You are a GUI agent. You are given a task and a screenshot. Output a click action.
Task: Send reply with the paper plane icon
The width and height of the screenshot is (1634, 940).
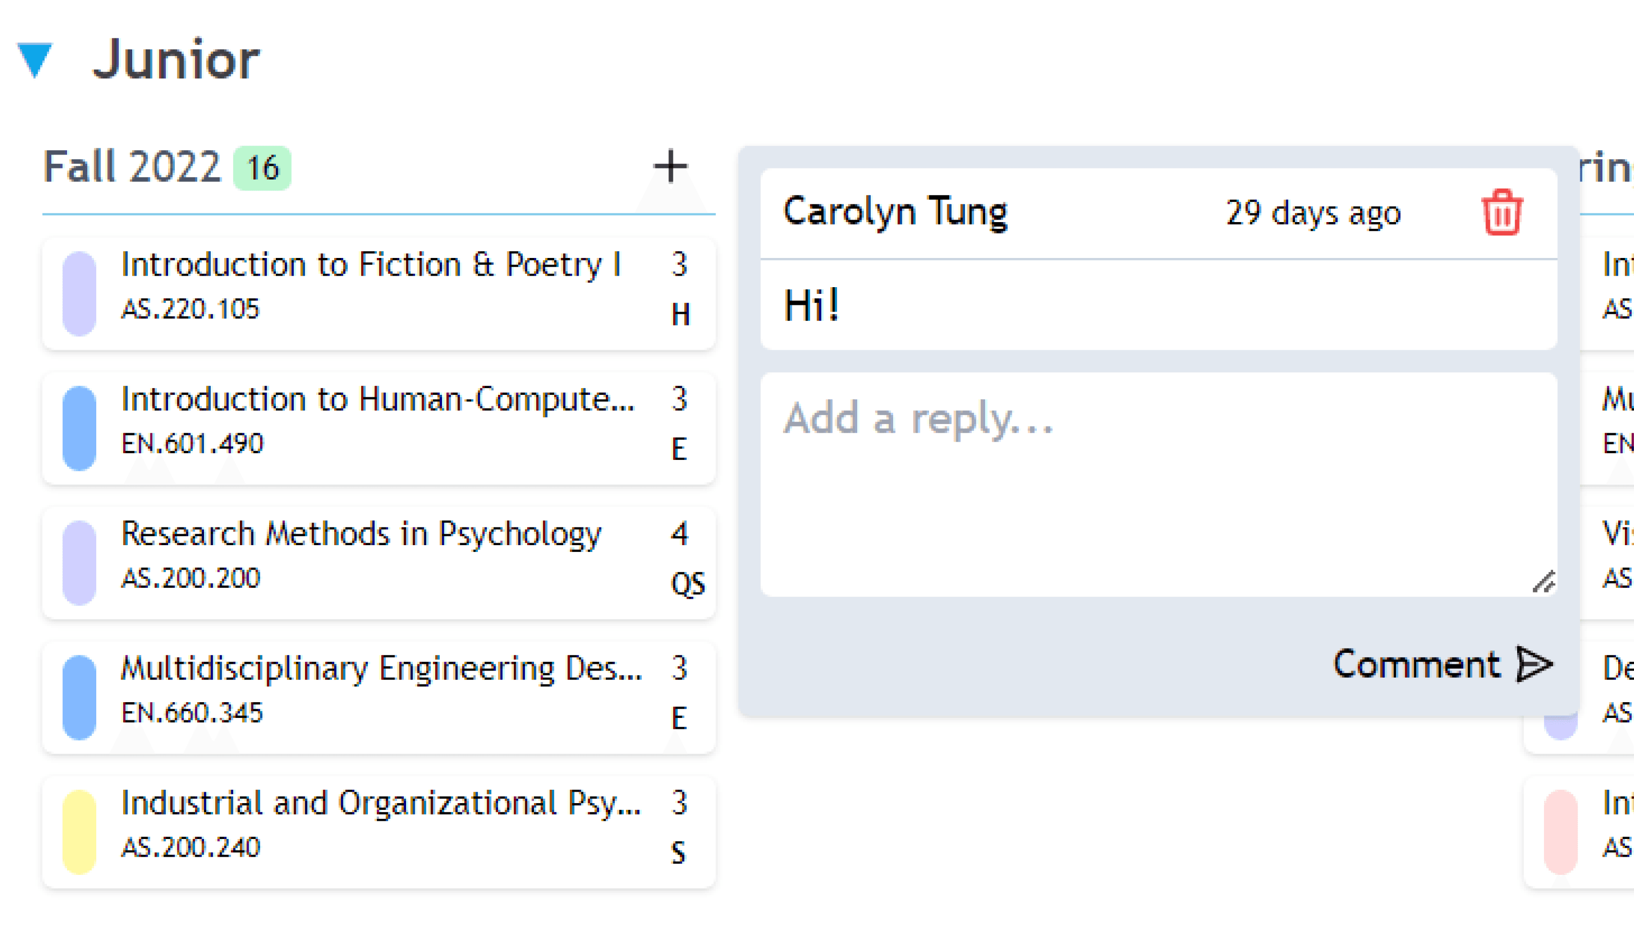click(x=1534, y=664)
